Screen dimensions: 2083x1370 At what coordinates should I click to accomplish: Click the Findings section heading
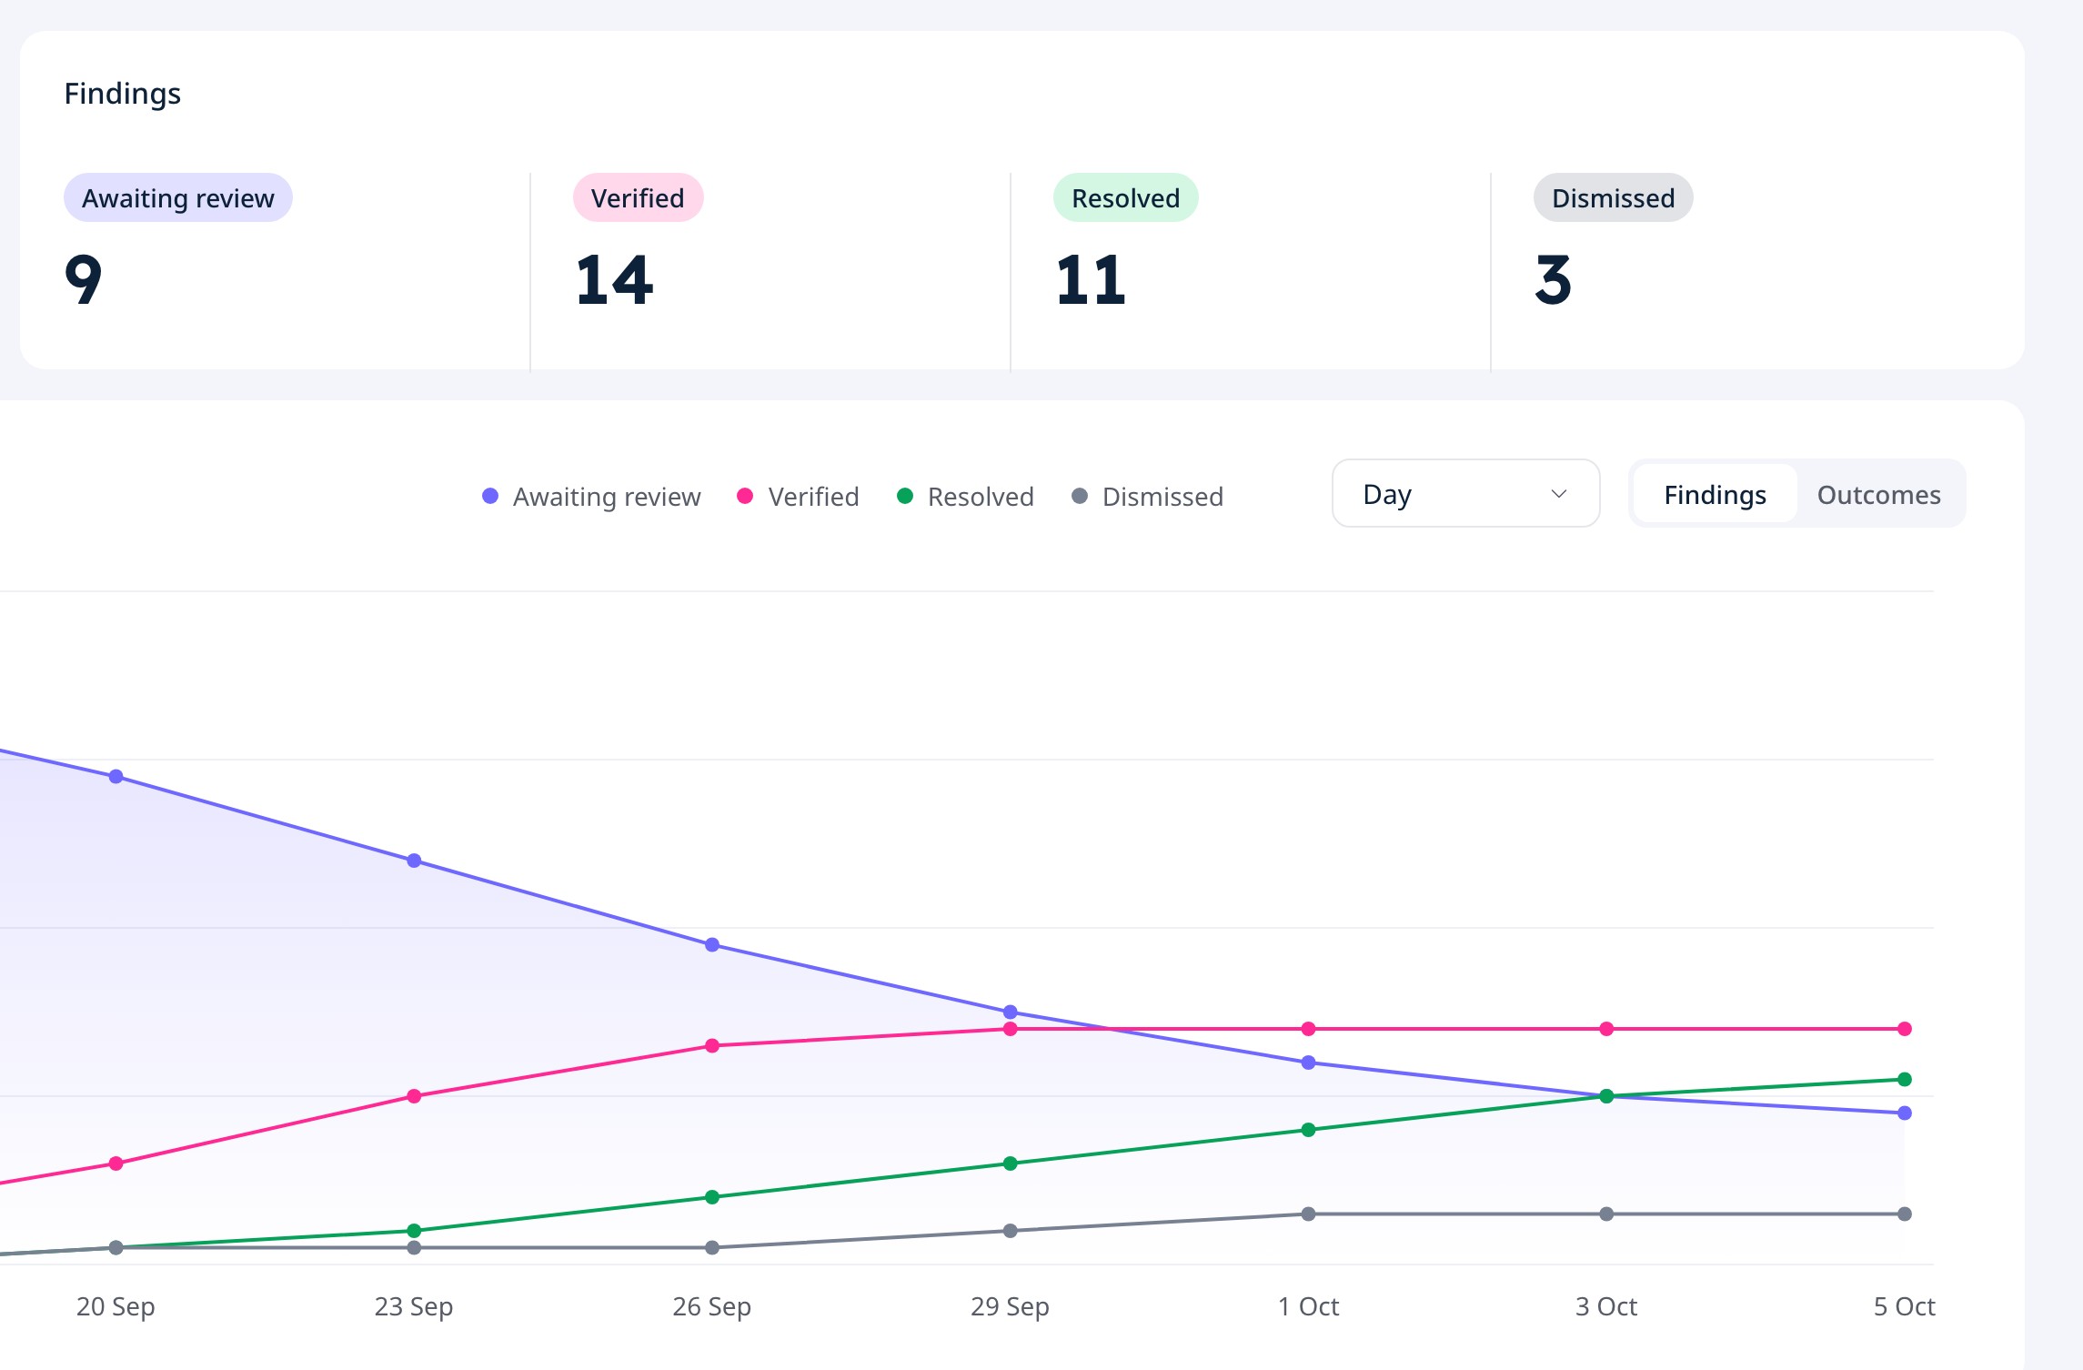tap(123, 94)
